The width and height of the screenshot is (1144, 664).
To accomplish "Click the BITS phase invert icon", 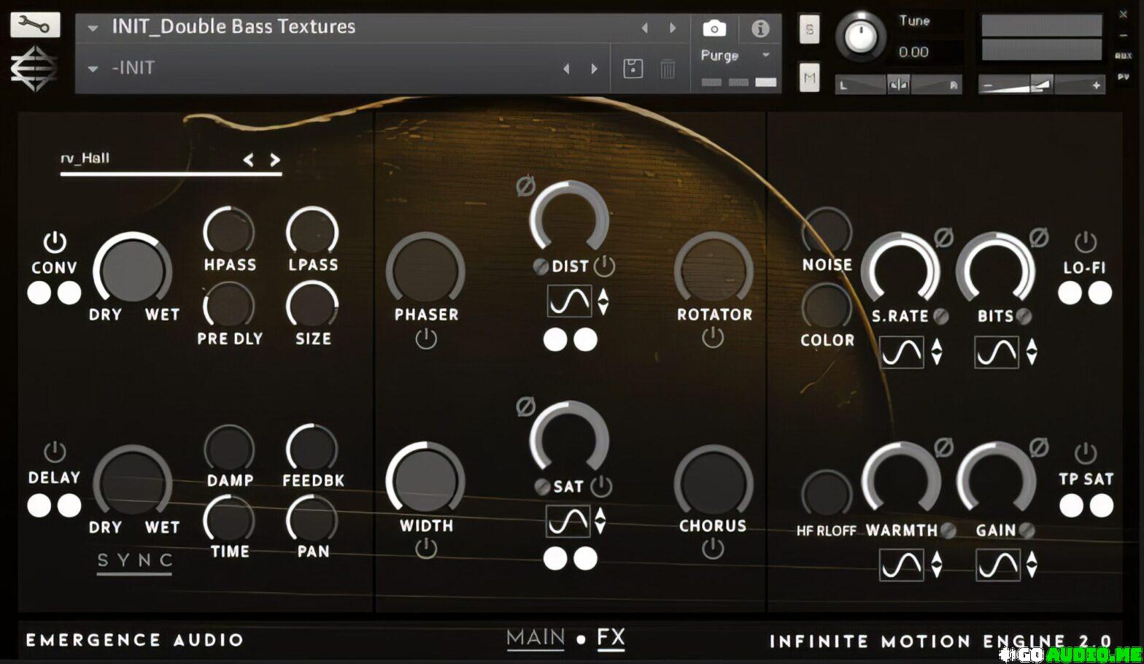I will (1039, 237).
